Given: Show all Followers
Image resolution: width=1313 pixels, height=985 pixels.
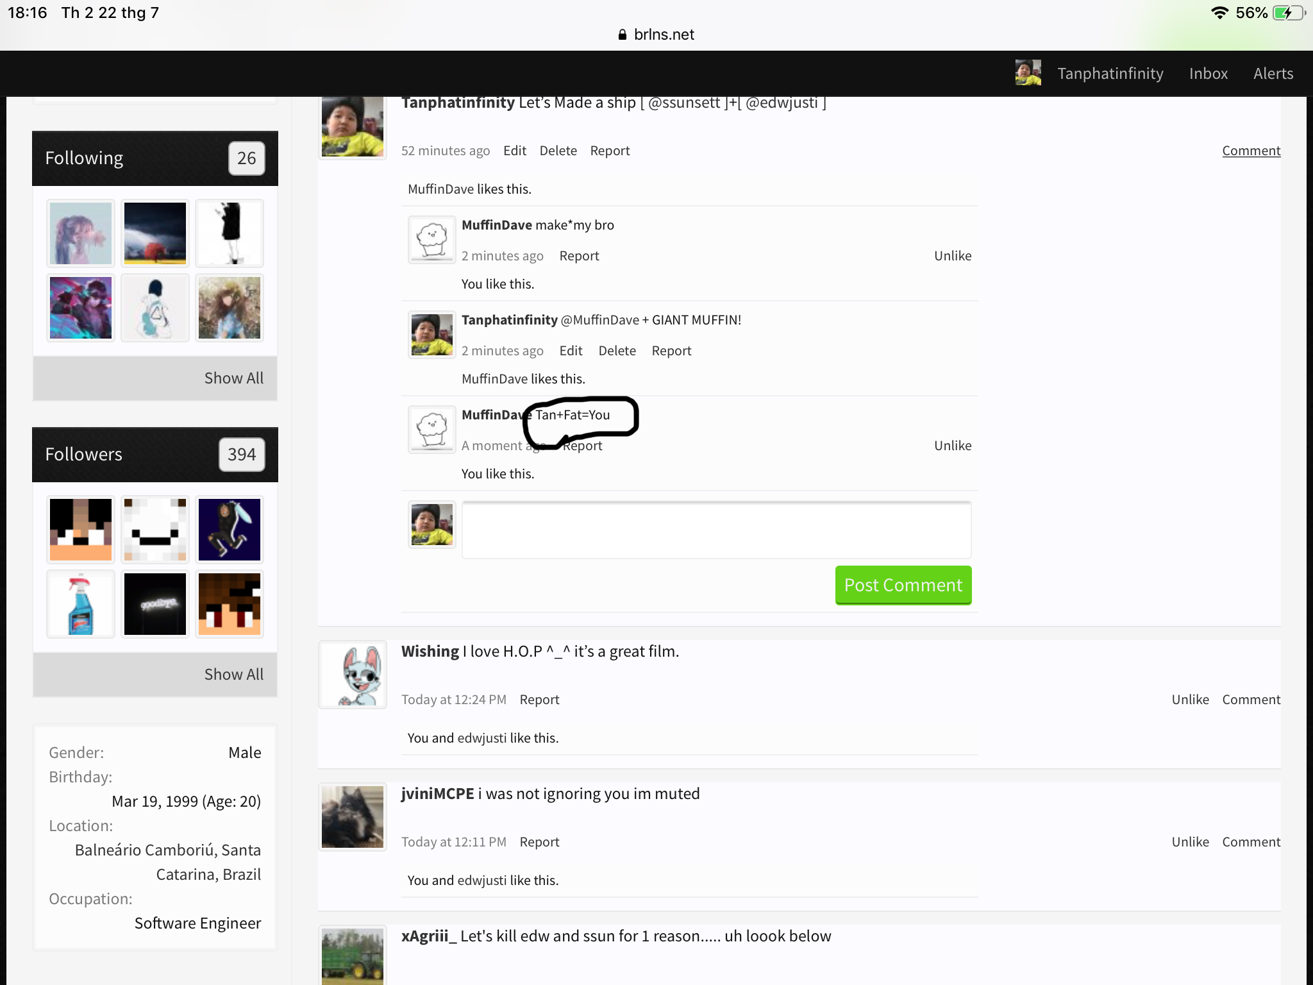Looking at the screenshot, I should click(x=234, y=675).
